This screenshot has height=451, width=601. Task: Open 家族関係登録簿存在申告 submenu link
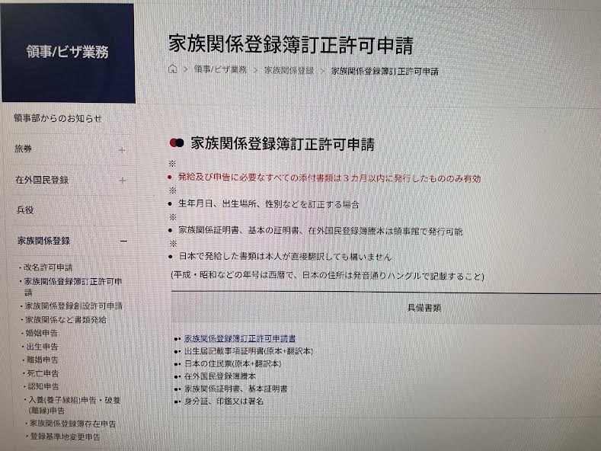click(x=72, y=424)
